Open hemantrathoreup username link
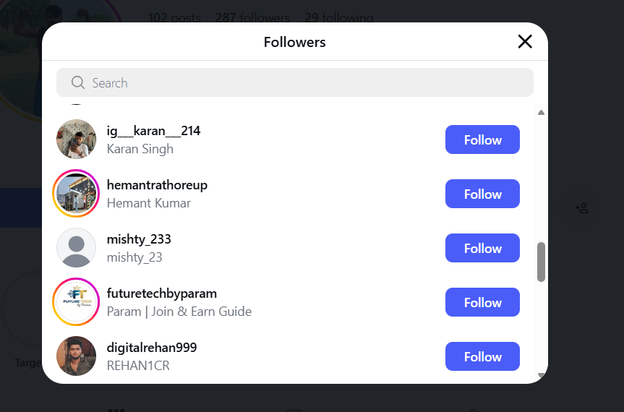 [x=157, y=185]
